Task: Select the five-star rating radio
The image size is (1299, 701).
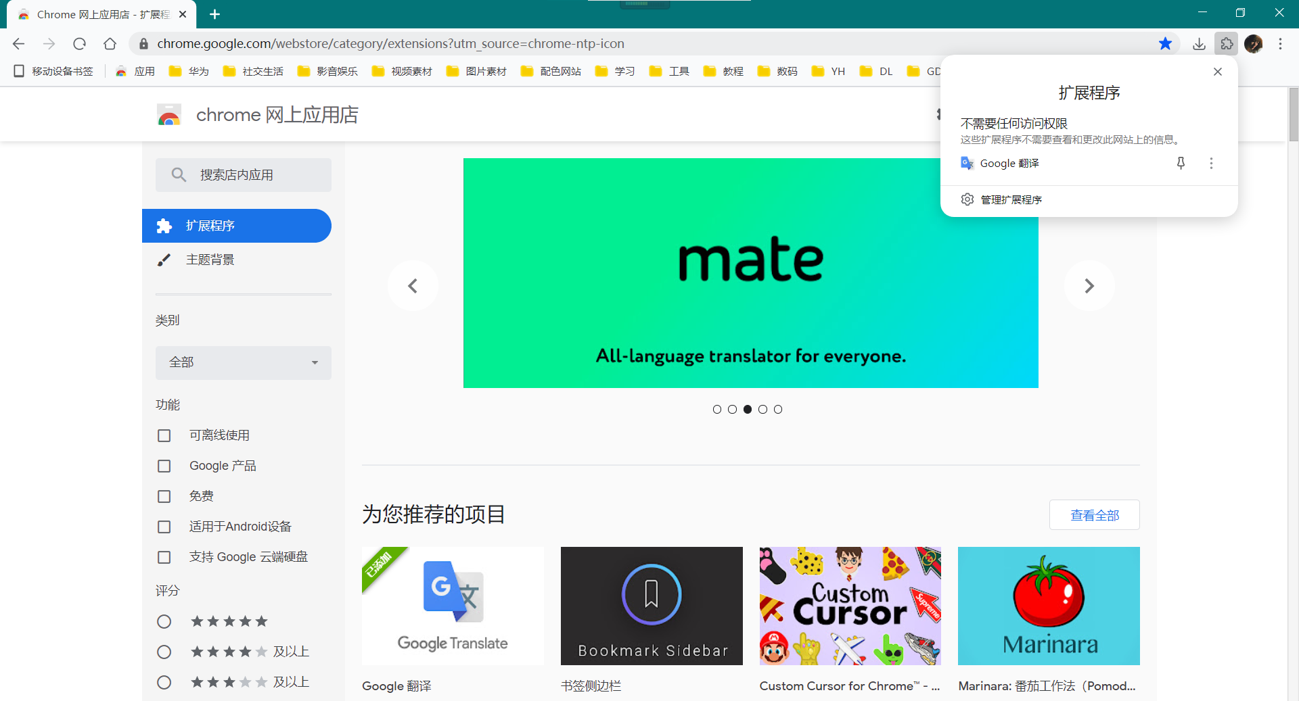Action: click(164, 621)
